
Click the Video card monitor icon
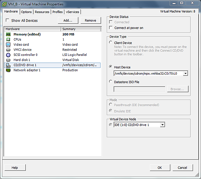click(x=8, y=45)
